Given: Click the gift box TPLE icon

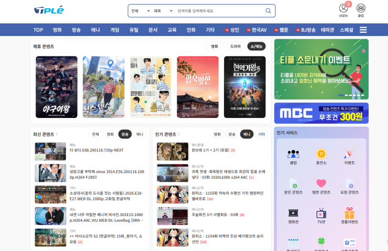Looking at the screenshot, I should click(349, 242).
